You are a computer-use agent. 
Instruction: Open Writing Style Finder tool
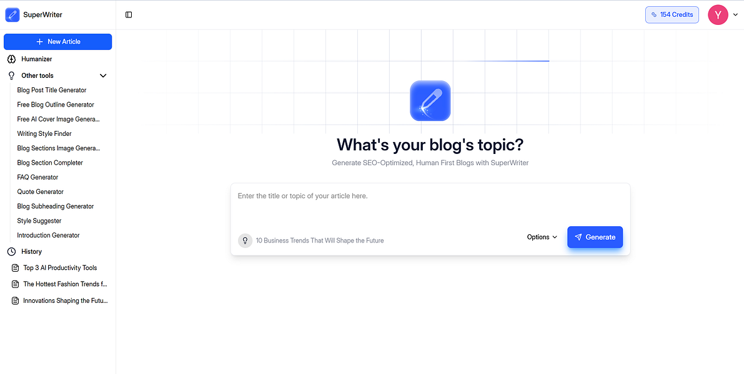44,134
